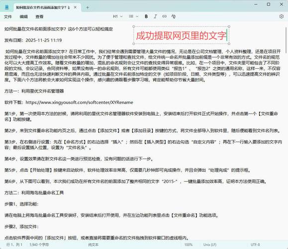This screenshot has height=249, width=288.
Task: Click the line beginning 第6步
Action: coord(136,181)
